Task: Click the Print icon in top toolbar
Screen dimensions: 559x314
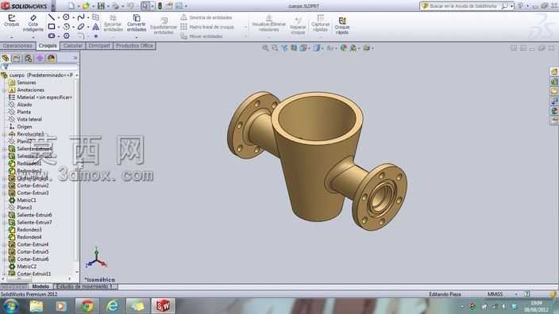Action: pos(115,6)
